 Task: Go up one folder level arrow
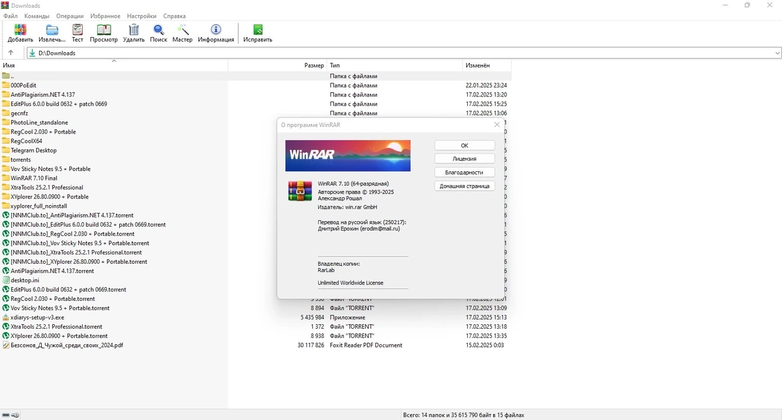tap(10, 53)
